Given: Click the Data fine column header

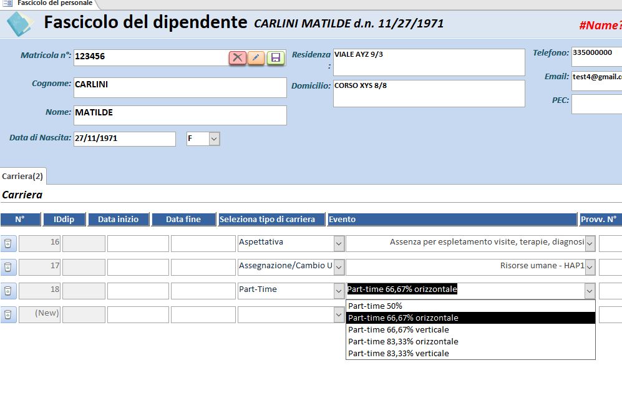Looking at the screenshot, I should pyautogui.click(x=183, y=220).
